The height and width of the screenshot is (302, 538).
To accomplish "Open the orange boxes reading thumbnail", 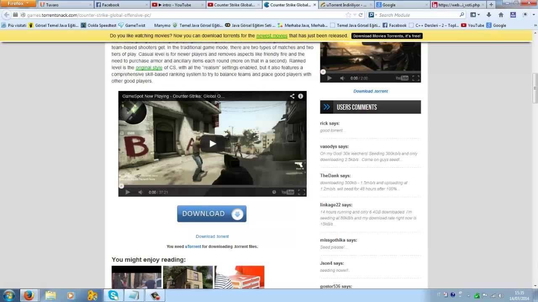I will tap(239, 277).
